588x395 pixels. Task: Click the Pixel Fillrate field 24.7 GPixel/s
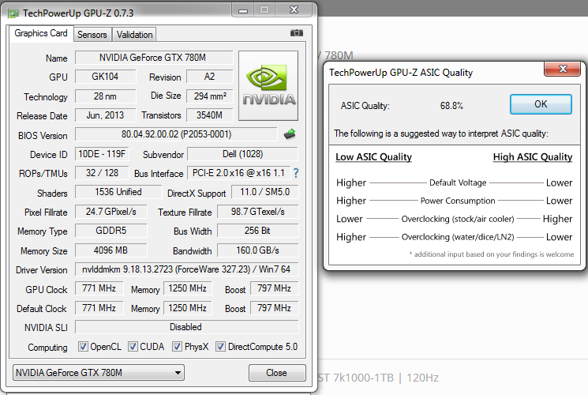pyautogui.click(x=111, y=212)
